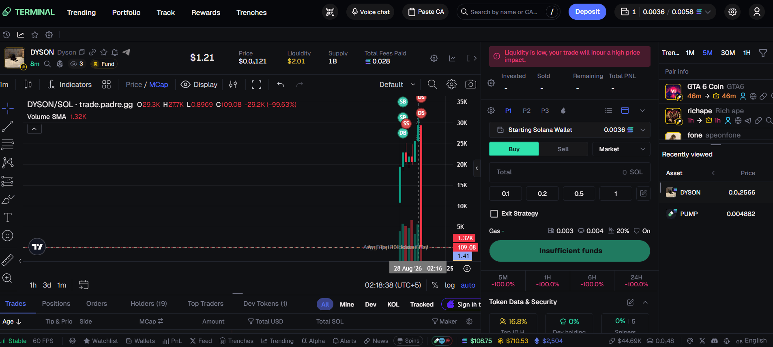Open Indicators panel
This screenshot has width=773, height=347.
pyautogui.click(x=69, y=85)
